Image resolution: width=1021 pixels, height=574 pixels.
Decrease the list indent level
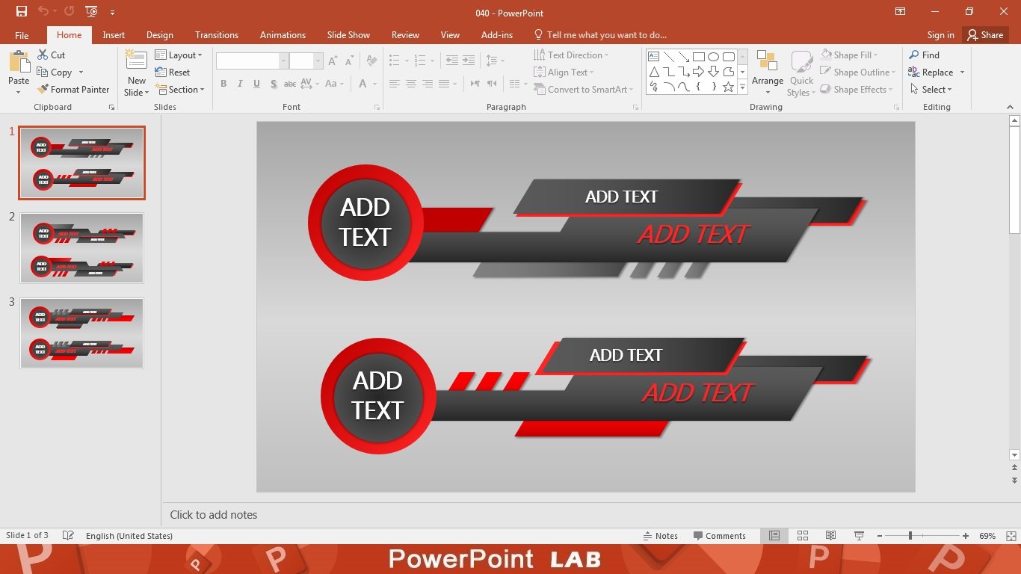[452, 61]
